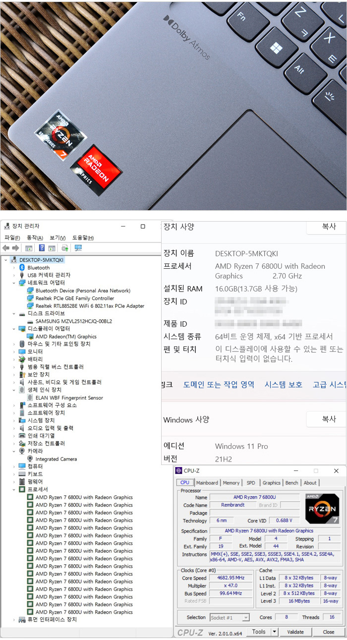
Task: Switch to the Bench tab in CPU-Z
Action: (292, 483)
